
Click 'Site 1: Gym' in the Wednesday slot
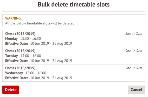(134, 68)
